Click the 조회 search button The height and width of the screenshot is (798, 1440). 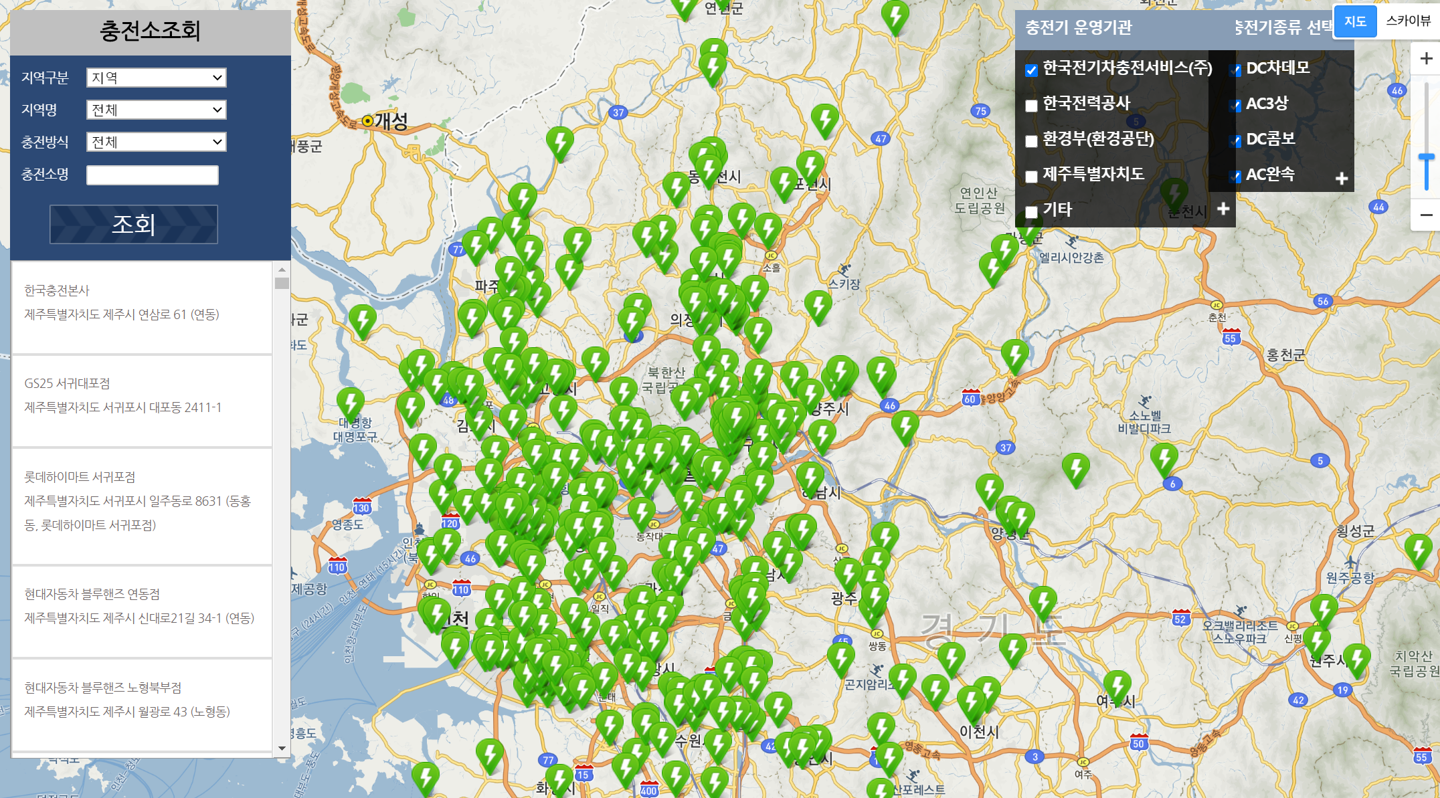(x=134, y=224)
